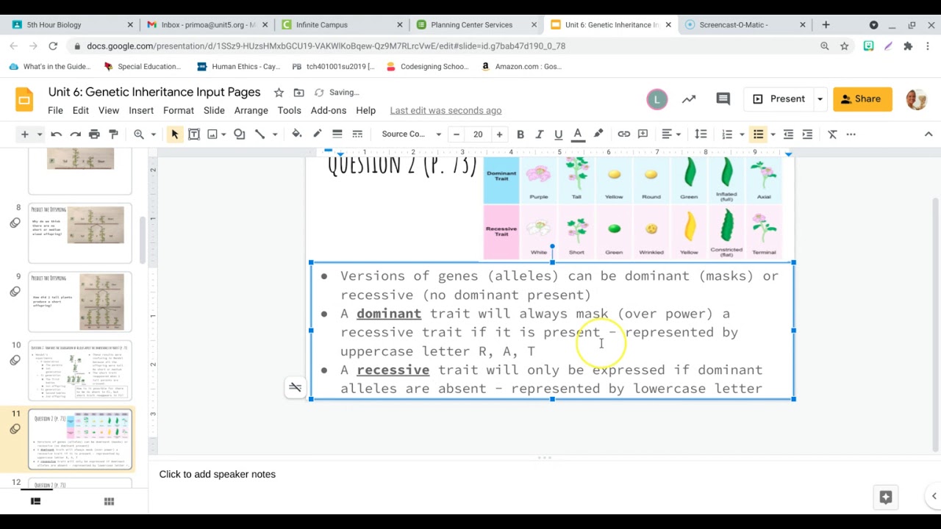Viewport: 941px width, 529px height.
Task: Insert a text box
Action: (x=194, y=134)
